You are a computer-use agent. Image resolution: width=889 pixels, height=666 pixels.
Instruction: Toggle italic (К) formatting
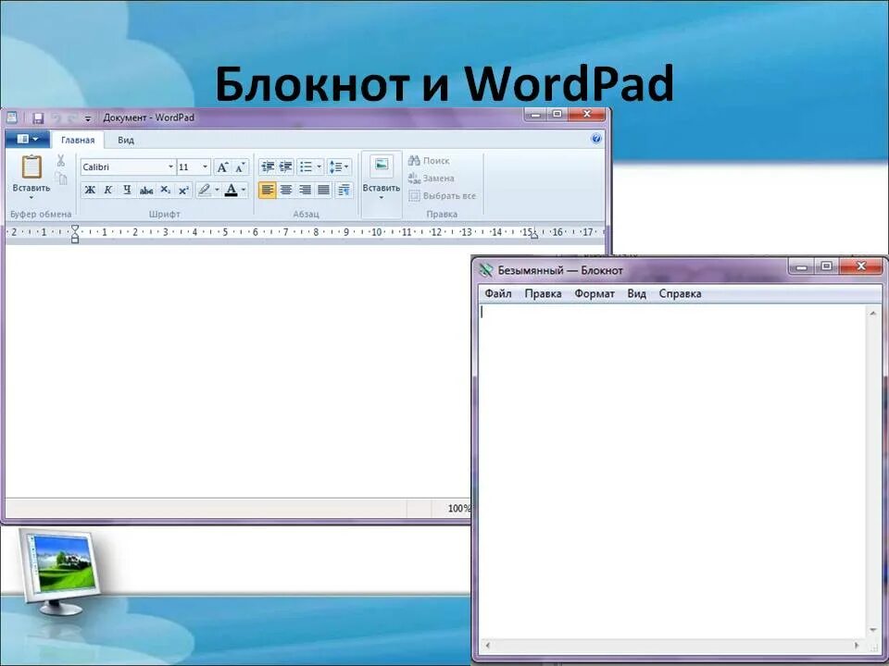pyautogui.click(x=107, y=190)
